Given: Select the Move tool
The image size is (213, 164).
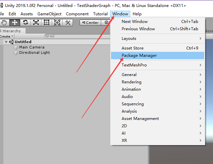Looking at the screenshot, I should (x=15, y=22).
